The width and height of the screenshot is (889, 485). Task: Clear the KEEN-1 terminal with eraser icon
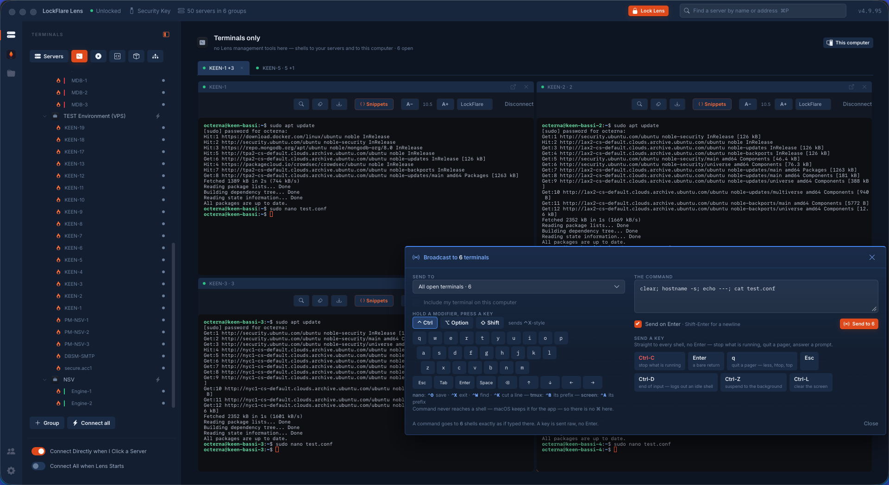pos(320,104)
